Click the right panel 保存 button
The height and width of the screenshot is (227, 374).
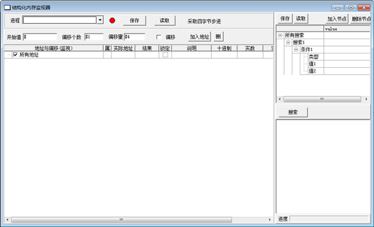tap(285, 19)
